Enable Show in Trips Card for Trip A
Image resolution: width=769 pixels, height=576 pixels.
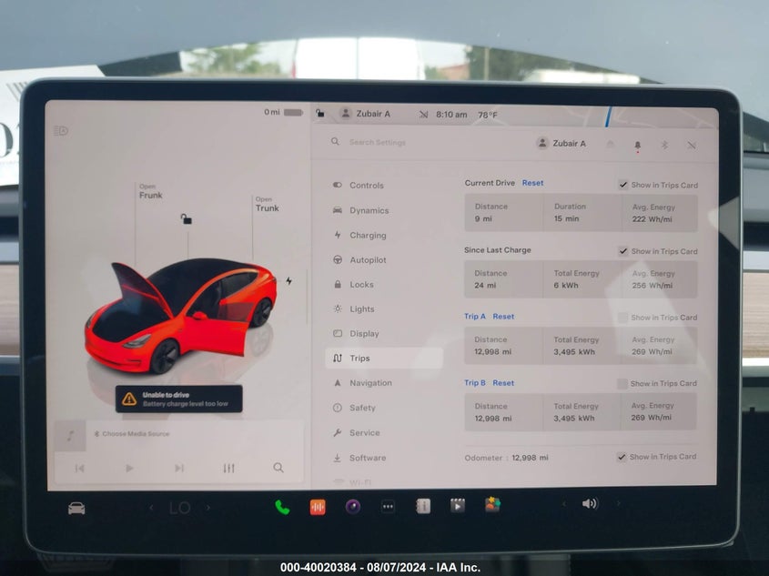pyautogui.click(x=622, y=318)
